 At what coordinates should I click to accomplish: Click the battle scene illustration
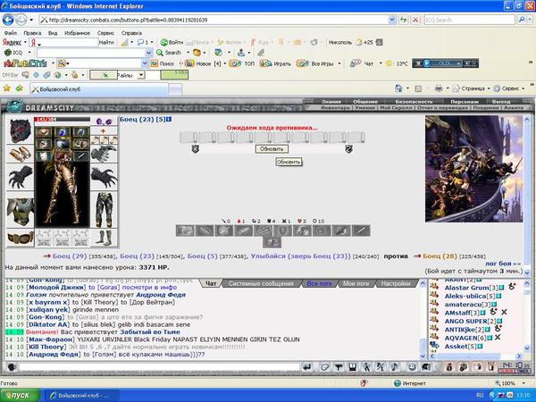pyautogui.click(x=473, y=169)
